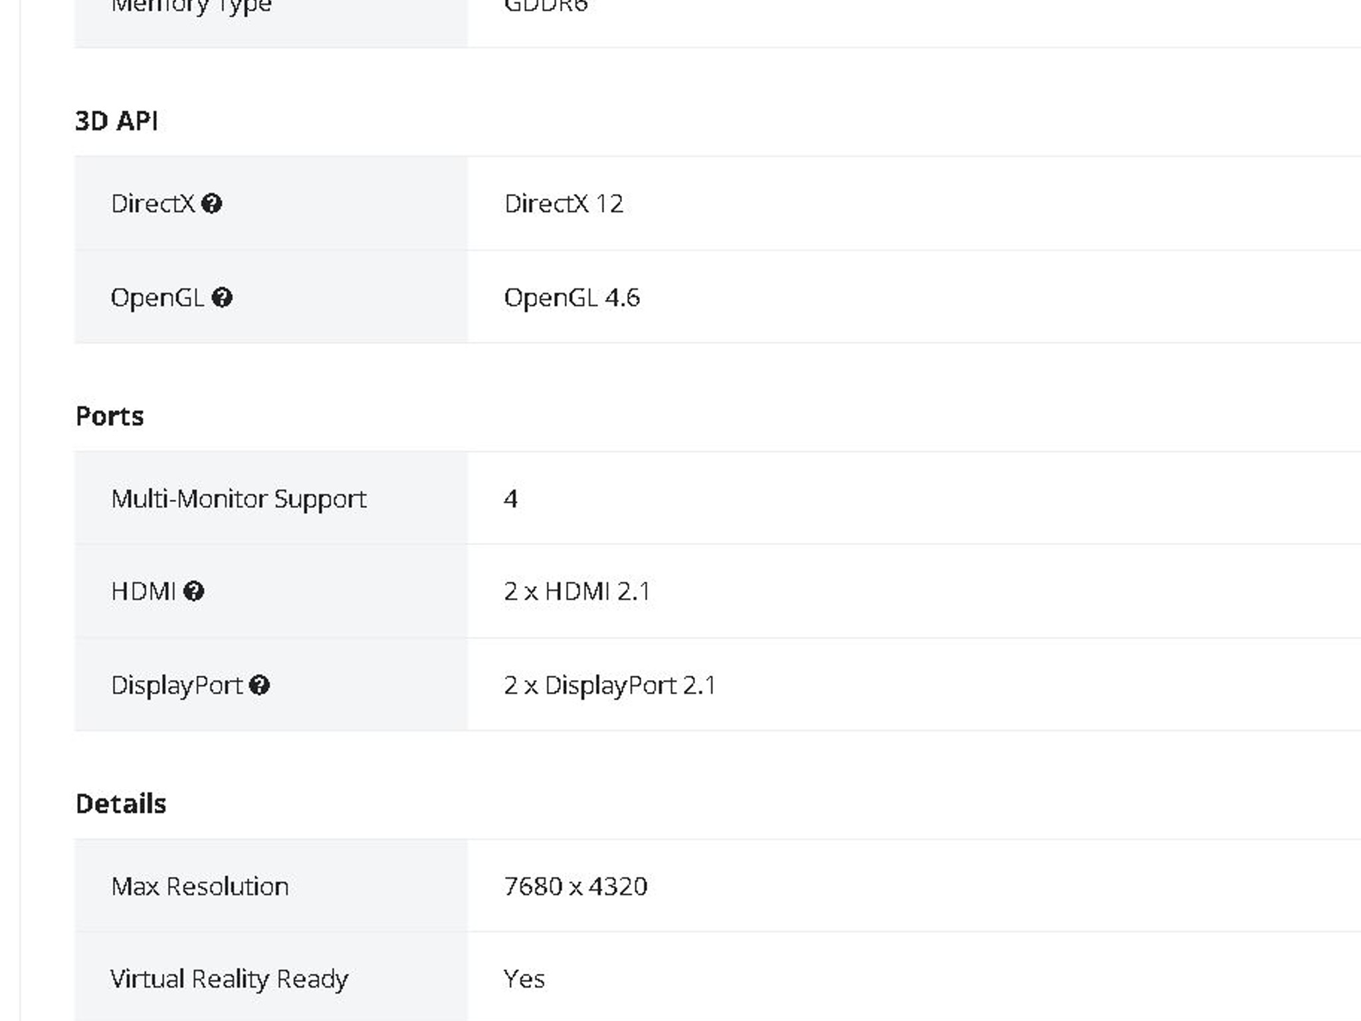Show the DisplayPort help icon tooltip
The image size is (1361, 1021).
tap(259, 685)
